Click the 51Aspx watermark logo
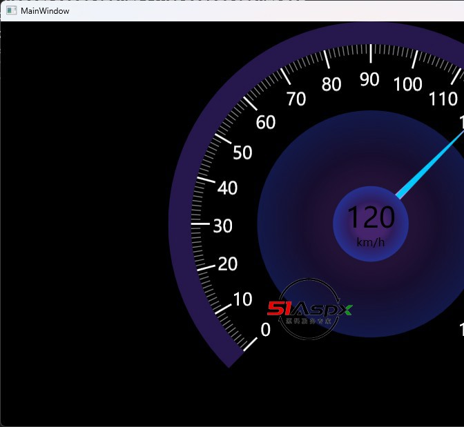Image resolution: width=464 pixels, height=427 pixels. (x=310, y=310)
